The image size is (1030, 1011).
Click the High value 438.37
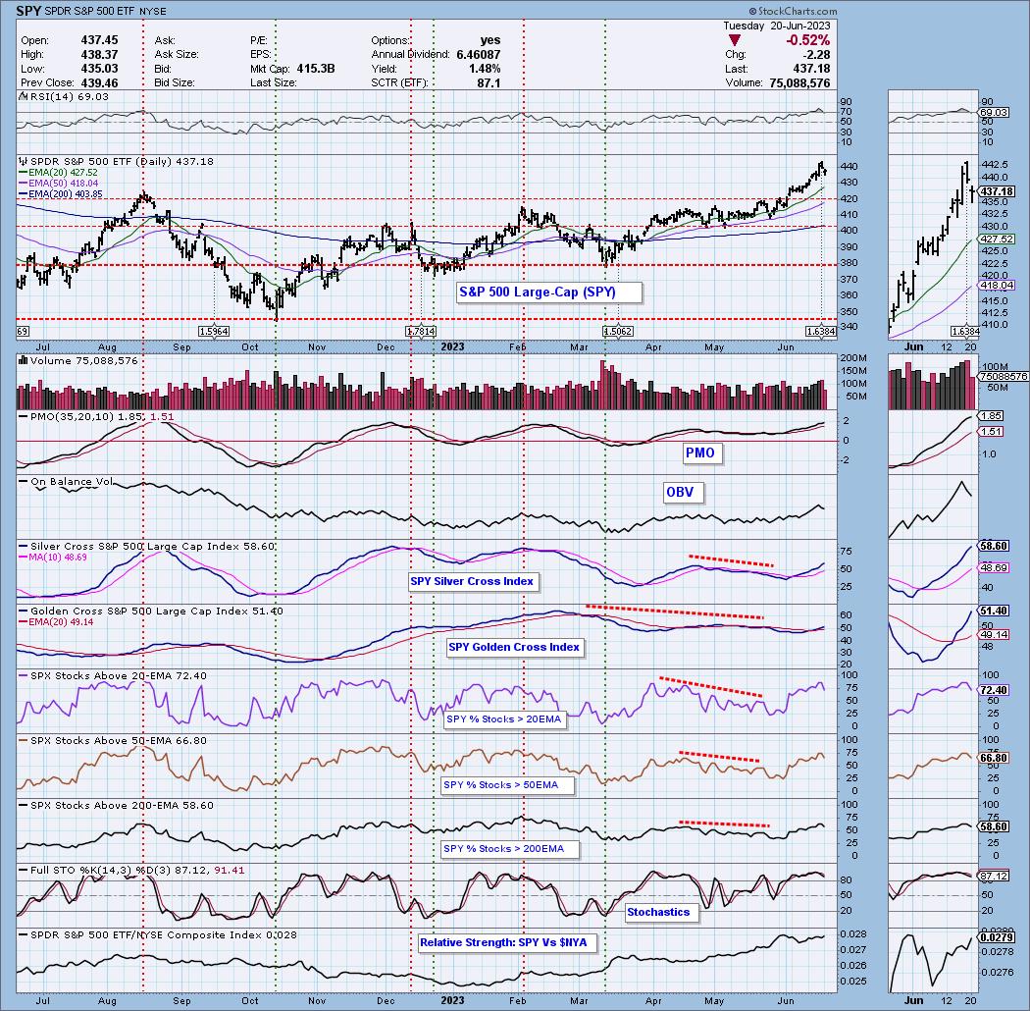100,55
